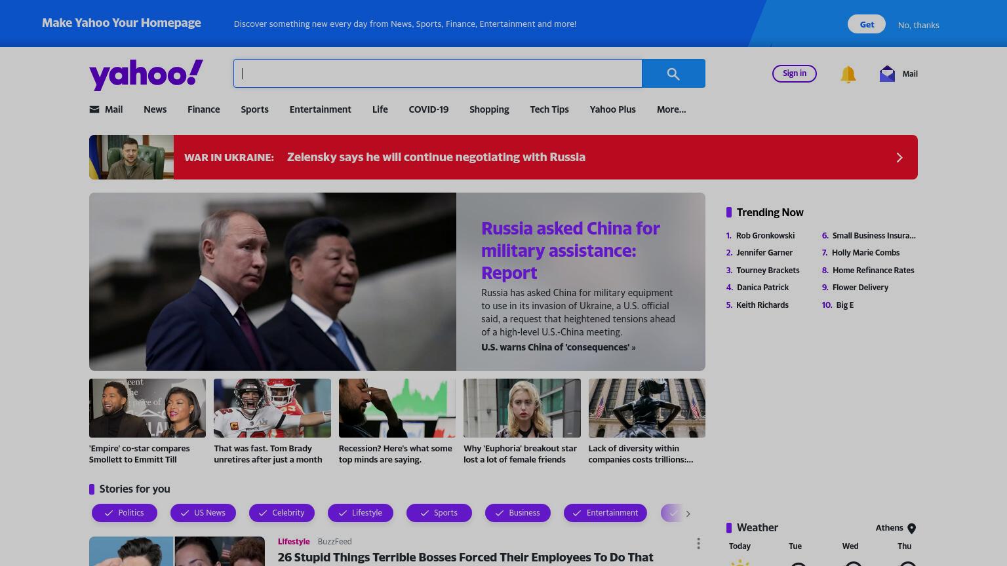Open the three-dot menu on the BuzzFeed story
The height and width of the screenshot is (566, 1007).
(x=698, y=543)
